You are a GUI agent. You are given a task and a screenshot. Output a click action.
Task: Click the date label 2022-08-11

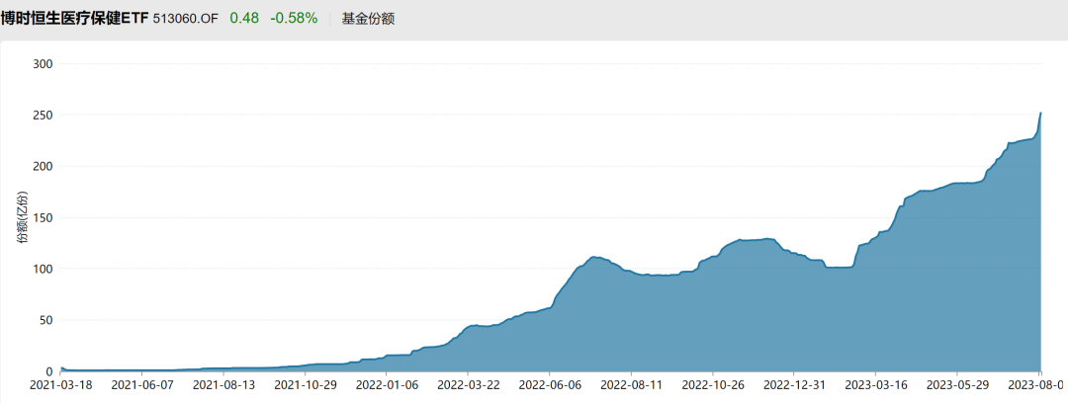point(631,385)
